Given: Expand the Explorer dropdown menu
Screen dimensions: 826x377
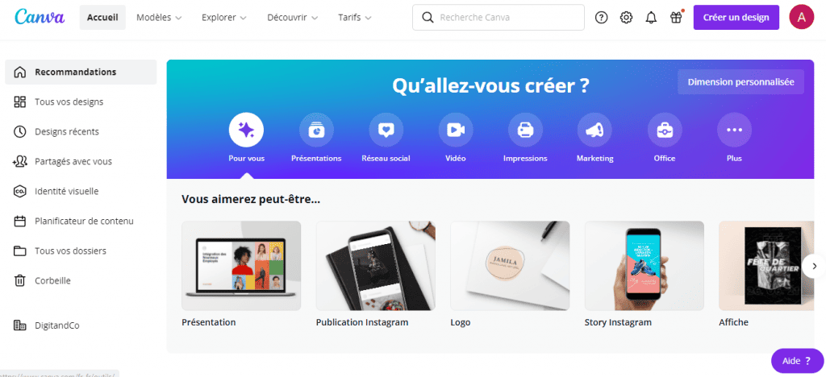Looking at the screenshot, I should click(224, 18).
